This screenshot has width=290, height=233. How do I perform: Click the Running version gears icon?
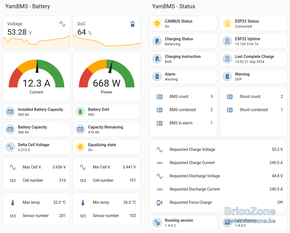(157, 223)
